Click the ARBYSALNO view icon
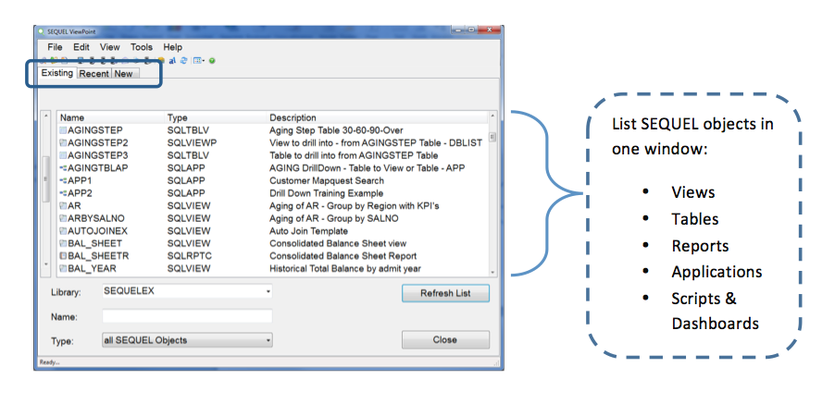 pos(63,218)
